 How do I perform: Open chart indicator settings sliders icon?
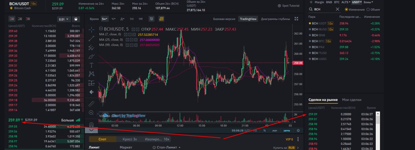click(151, 19)
